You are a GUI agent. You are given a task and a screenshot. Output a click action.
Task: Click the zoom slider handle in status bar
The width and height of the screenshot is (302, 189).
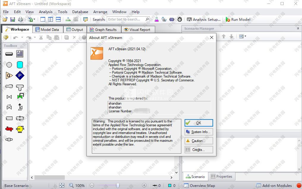click(x=118, y=185)
